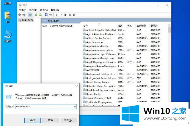Click the Refresh icon in the toolbar
This screenshot has width=190, height=126.
point(36,15)
